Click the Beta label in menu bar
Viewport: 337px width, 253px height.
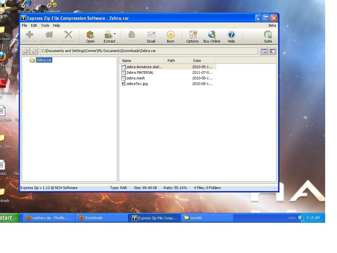click(x=272, y=25)
